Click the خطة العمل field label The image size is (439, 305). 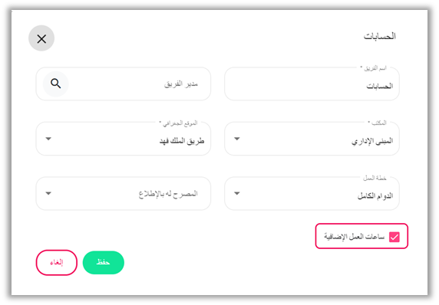pyautogui.click(x=375, y=178)
